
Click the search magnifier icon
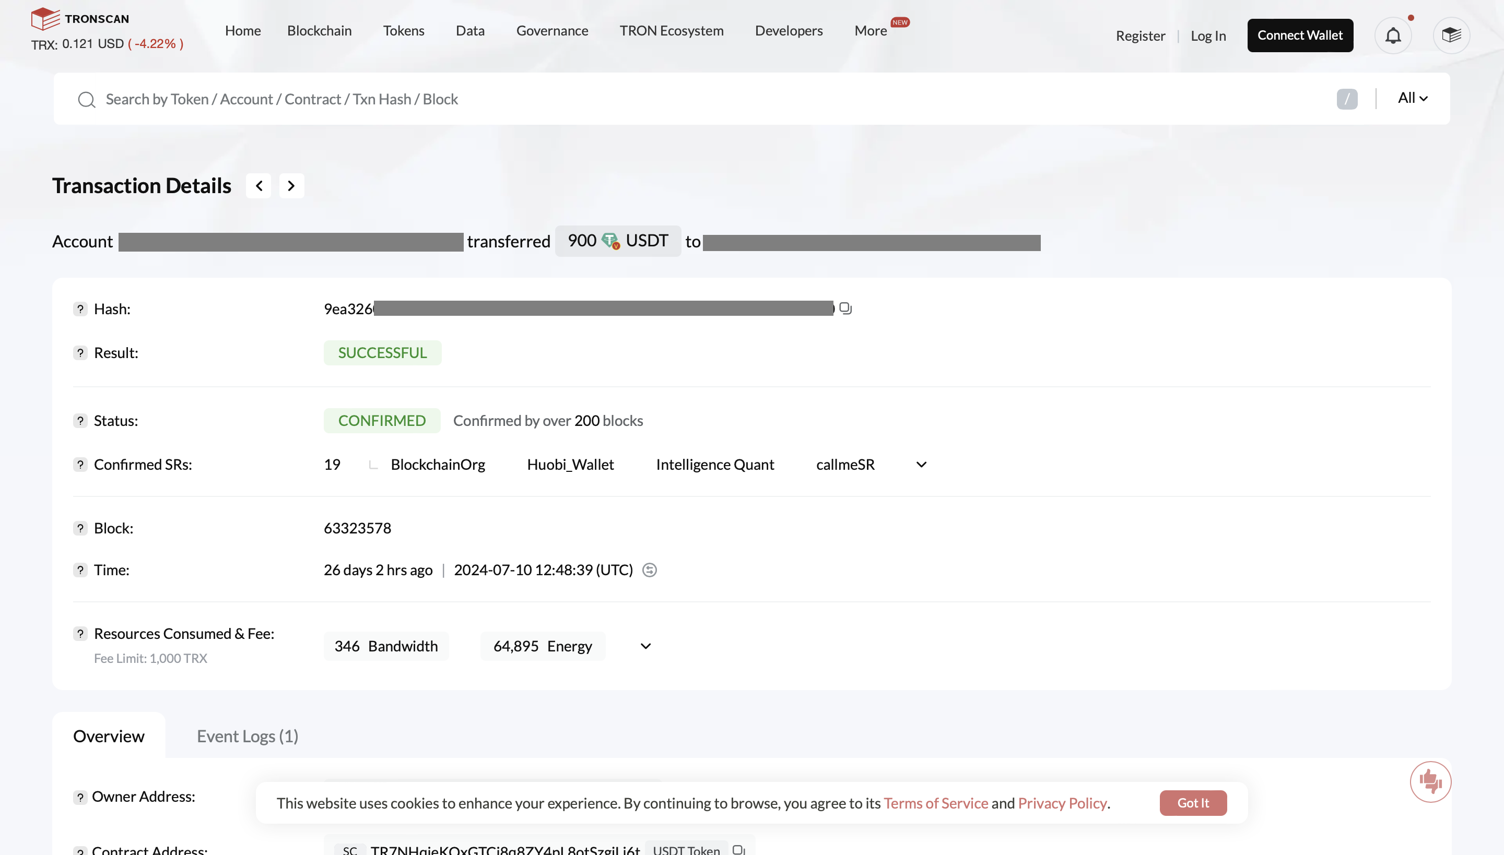pos(86,99)
